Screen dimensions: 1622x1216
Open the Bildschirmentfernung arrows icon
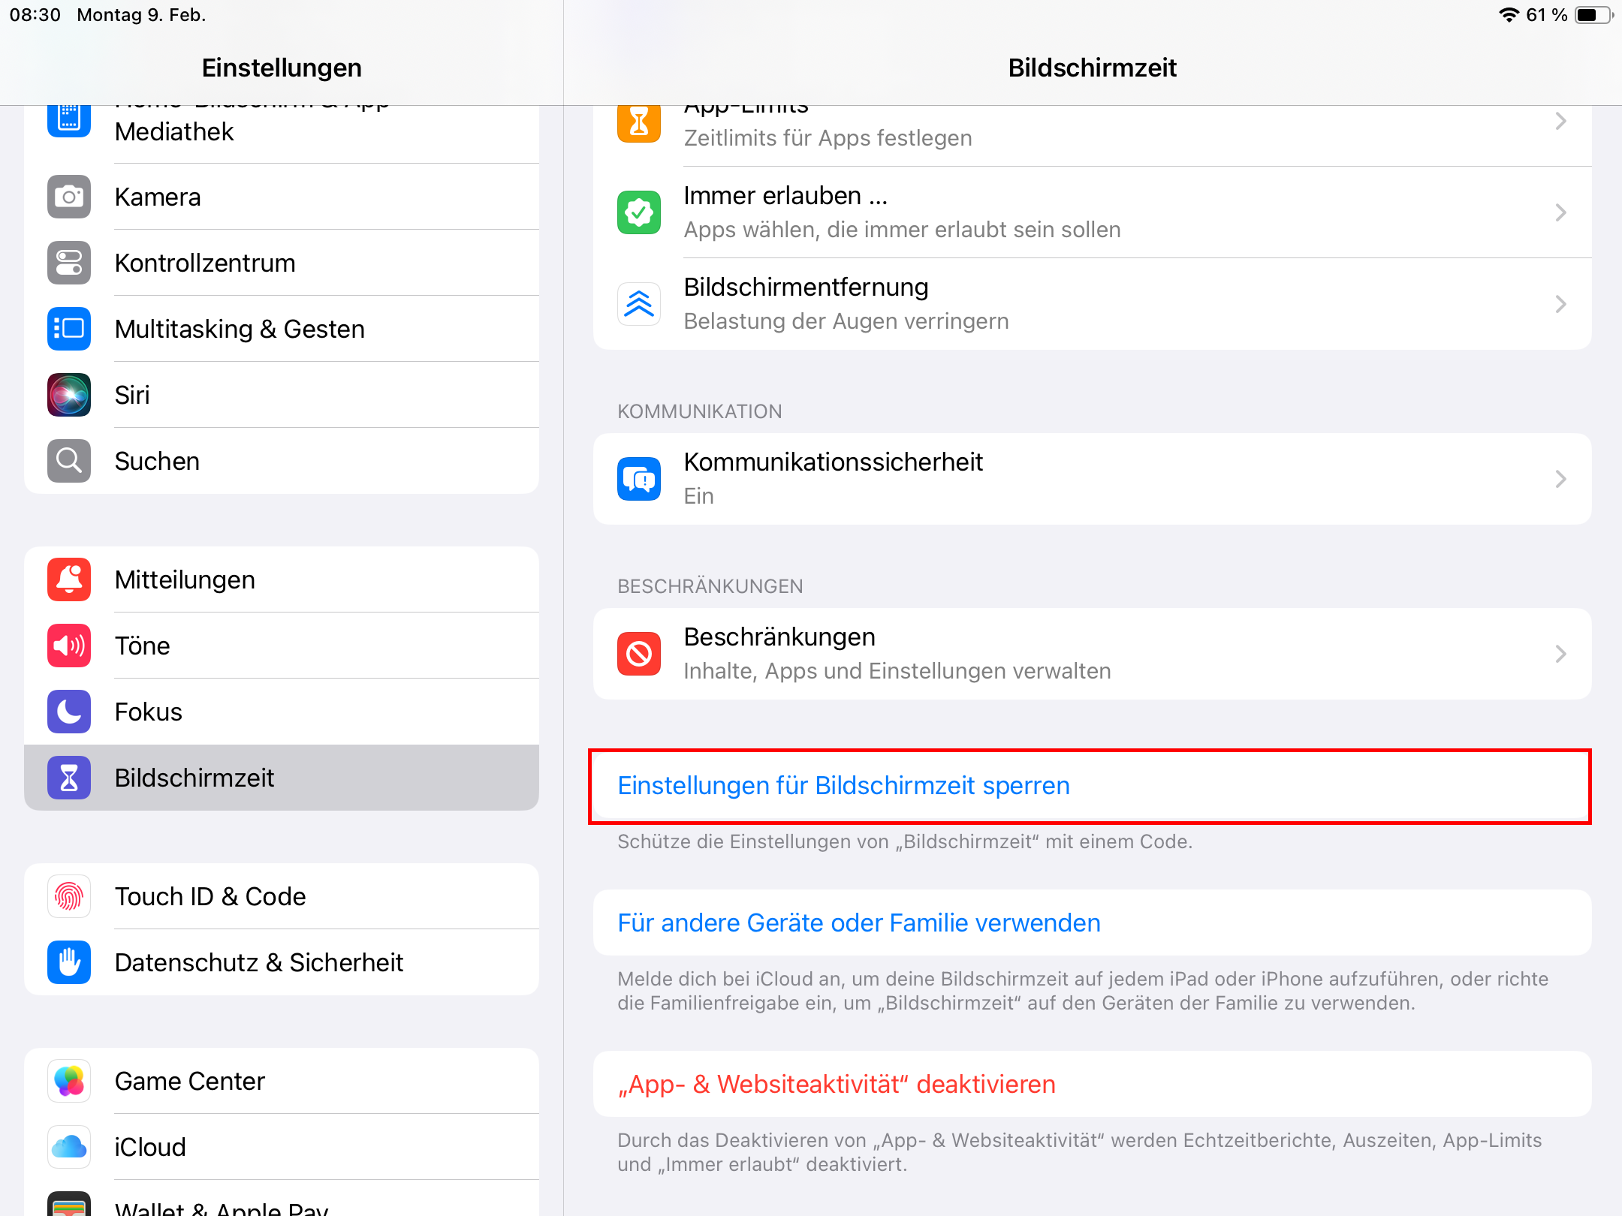pyautogui.click(x=638, y=304)
